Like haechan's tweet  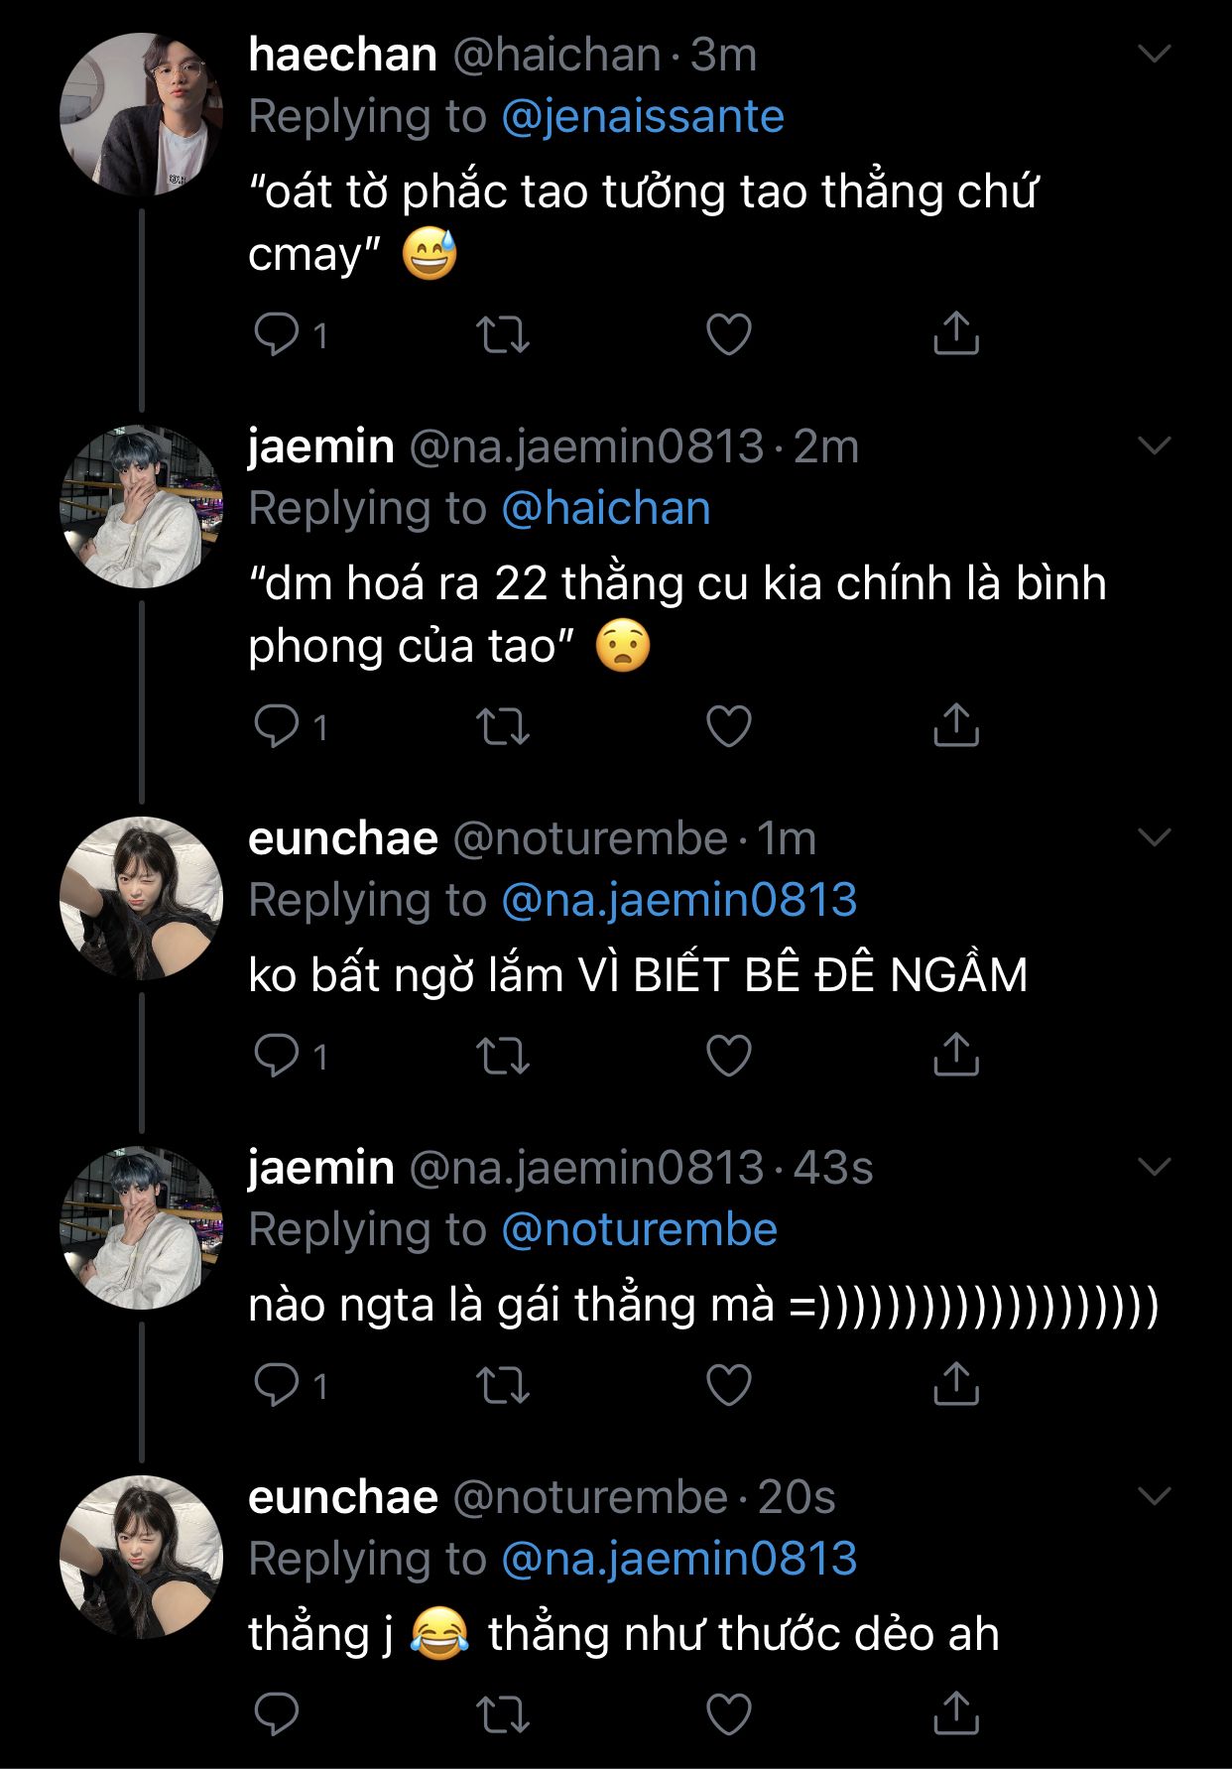pyautogui.click(x=729, y=334)
